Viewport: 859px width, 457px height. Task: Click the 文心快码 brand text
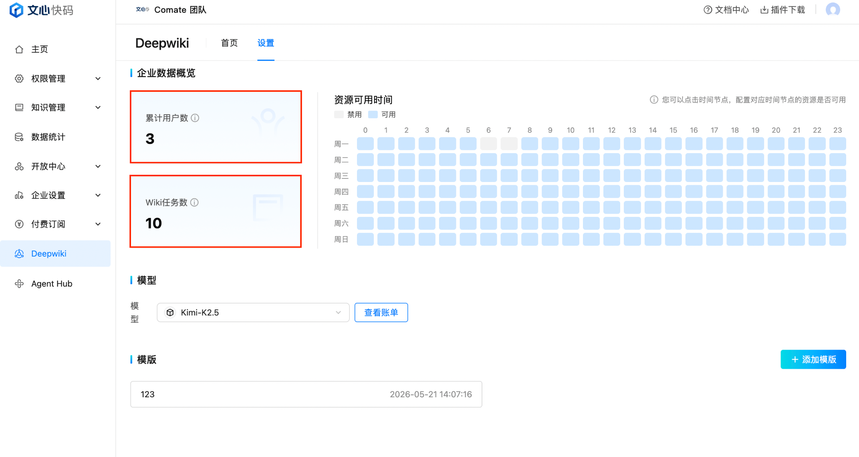point(50,10)
